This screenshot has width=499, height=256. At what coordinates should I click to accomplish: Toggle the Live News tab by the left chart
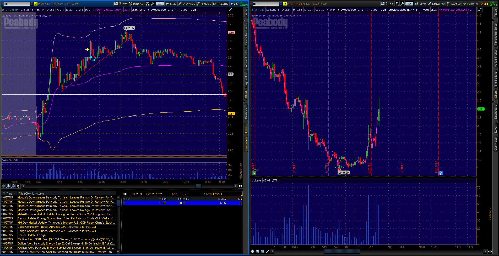click(246, 144)
